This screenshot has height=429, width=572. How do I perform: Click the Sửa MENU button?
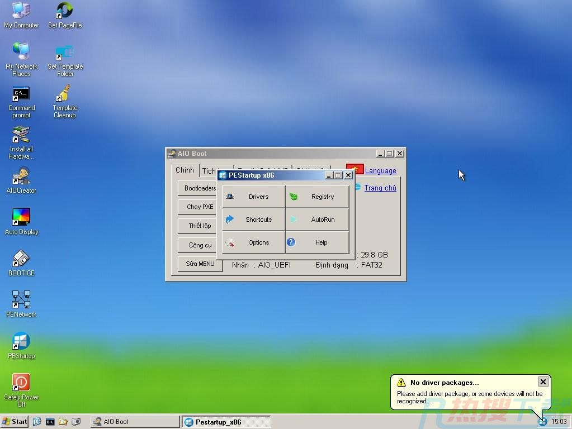[x=200, y=264]
